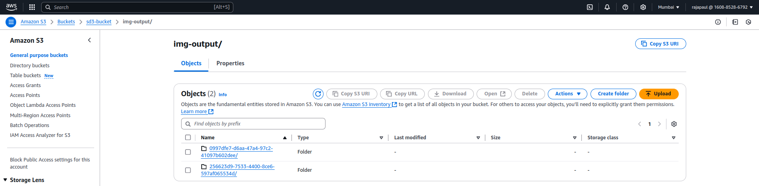Open Directory buckets in sidebar

point(30,66)
